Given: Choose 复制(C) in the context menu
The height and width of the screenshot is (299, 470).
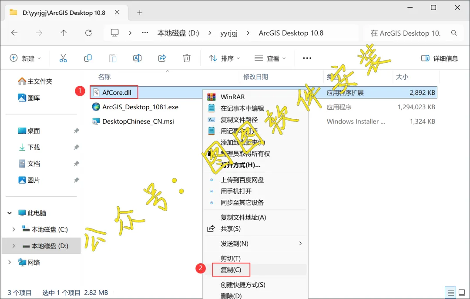Looking at the screenshot, I should pos(231,270).
